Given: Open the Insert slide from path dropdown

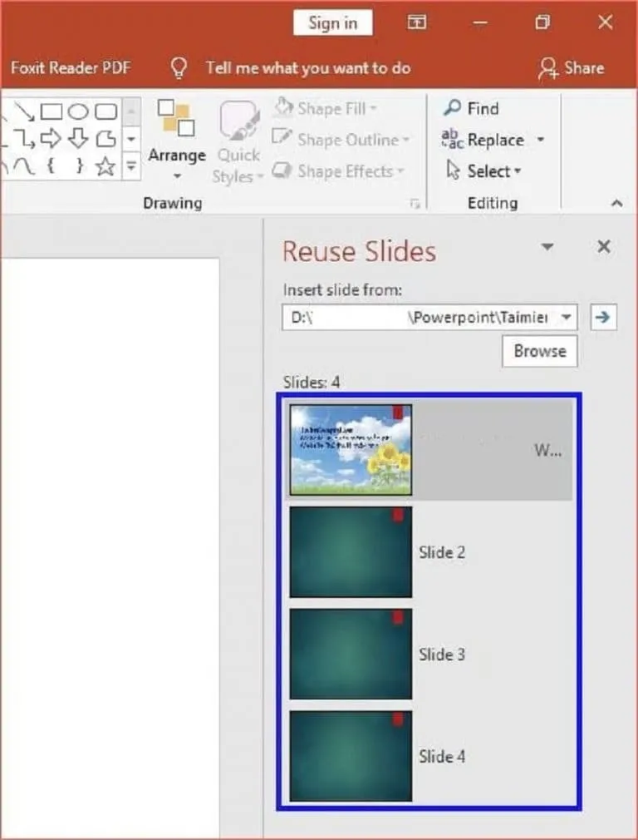Looking at the screenshot, I should pyautogui.click(x=566, y=317).
